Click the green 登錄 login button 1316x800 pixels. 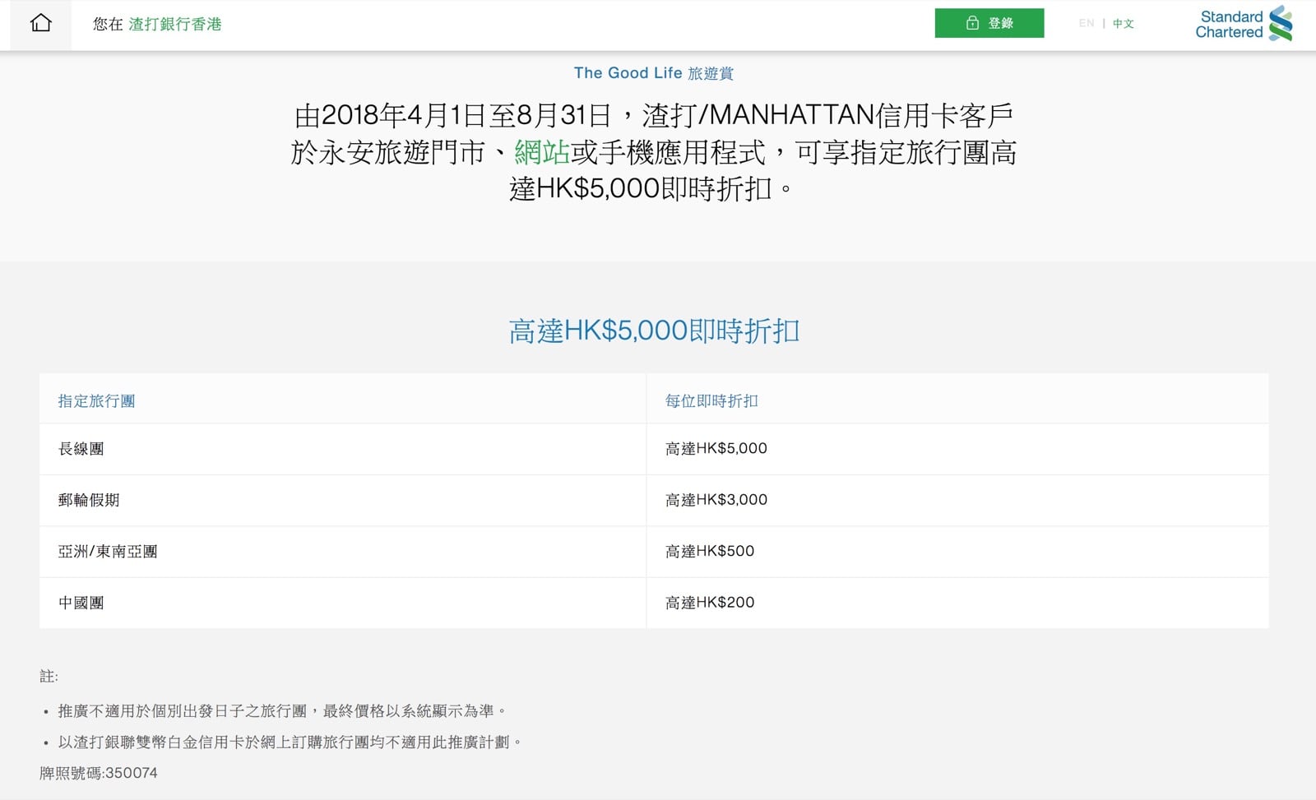[x=989, y=23]
